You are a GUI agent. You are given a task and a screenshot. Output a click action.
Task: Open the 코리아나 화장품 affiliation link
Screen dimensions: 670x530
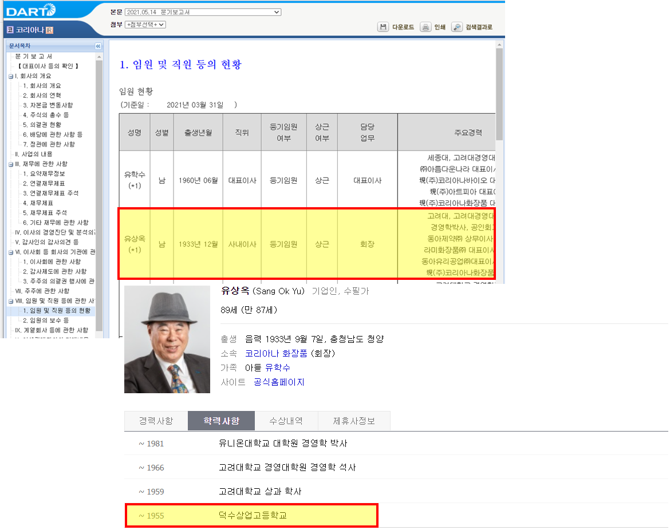point(276,354)
